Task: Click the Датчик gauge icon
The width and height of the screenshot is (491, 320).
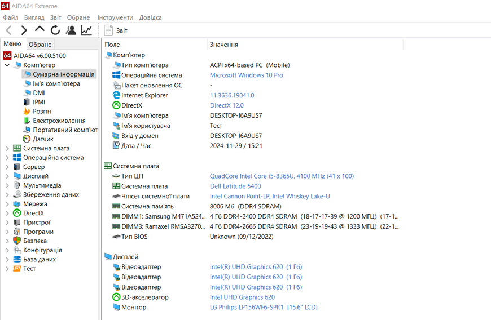Action: click(27, 139)
